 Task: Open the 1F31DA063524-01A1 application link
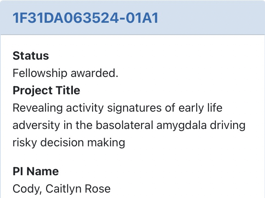click(86, 18)
